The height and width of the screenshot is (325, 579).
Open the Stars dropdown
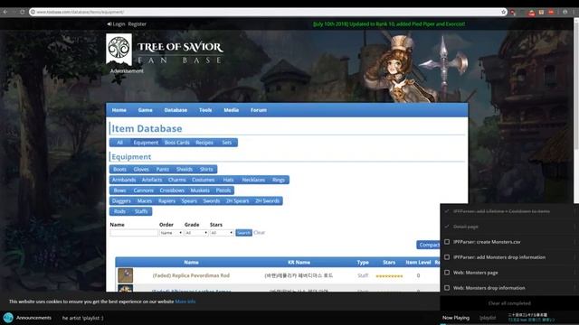click(x=222, y=233)
